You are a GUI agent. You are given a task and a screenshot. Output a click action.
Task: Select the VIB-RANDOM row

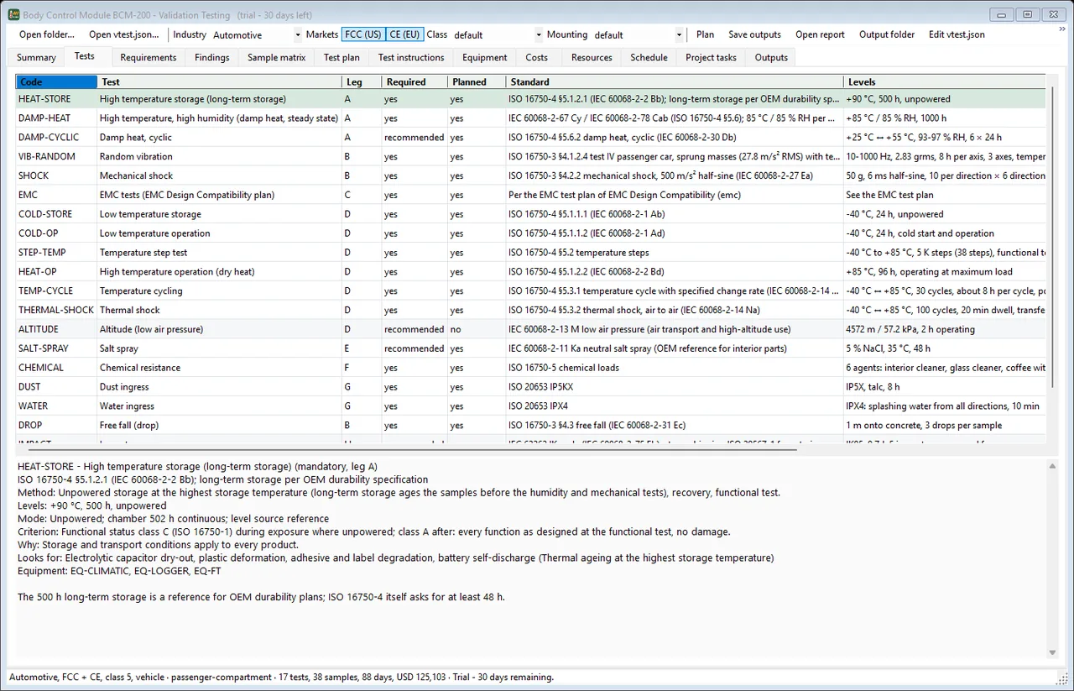(x=531, y=157)
